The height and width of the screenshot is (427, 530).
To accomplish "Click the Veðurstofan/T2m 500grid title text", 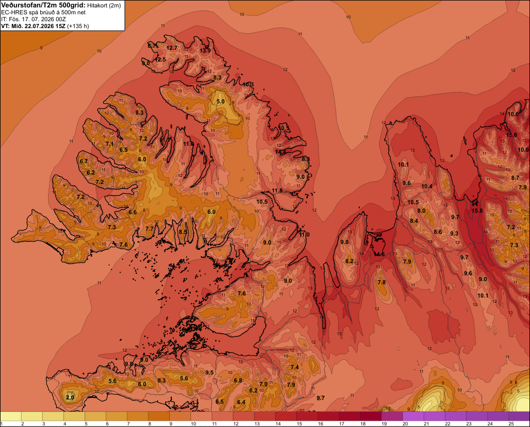I will tap(43, 5).
